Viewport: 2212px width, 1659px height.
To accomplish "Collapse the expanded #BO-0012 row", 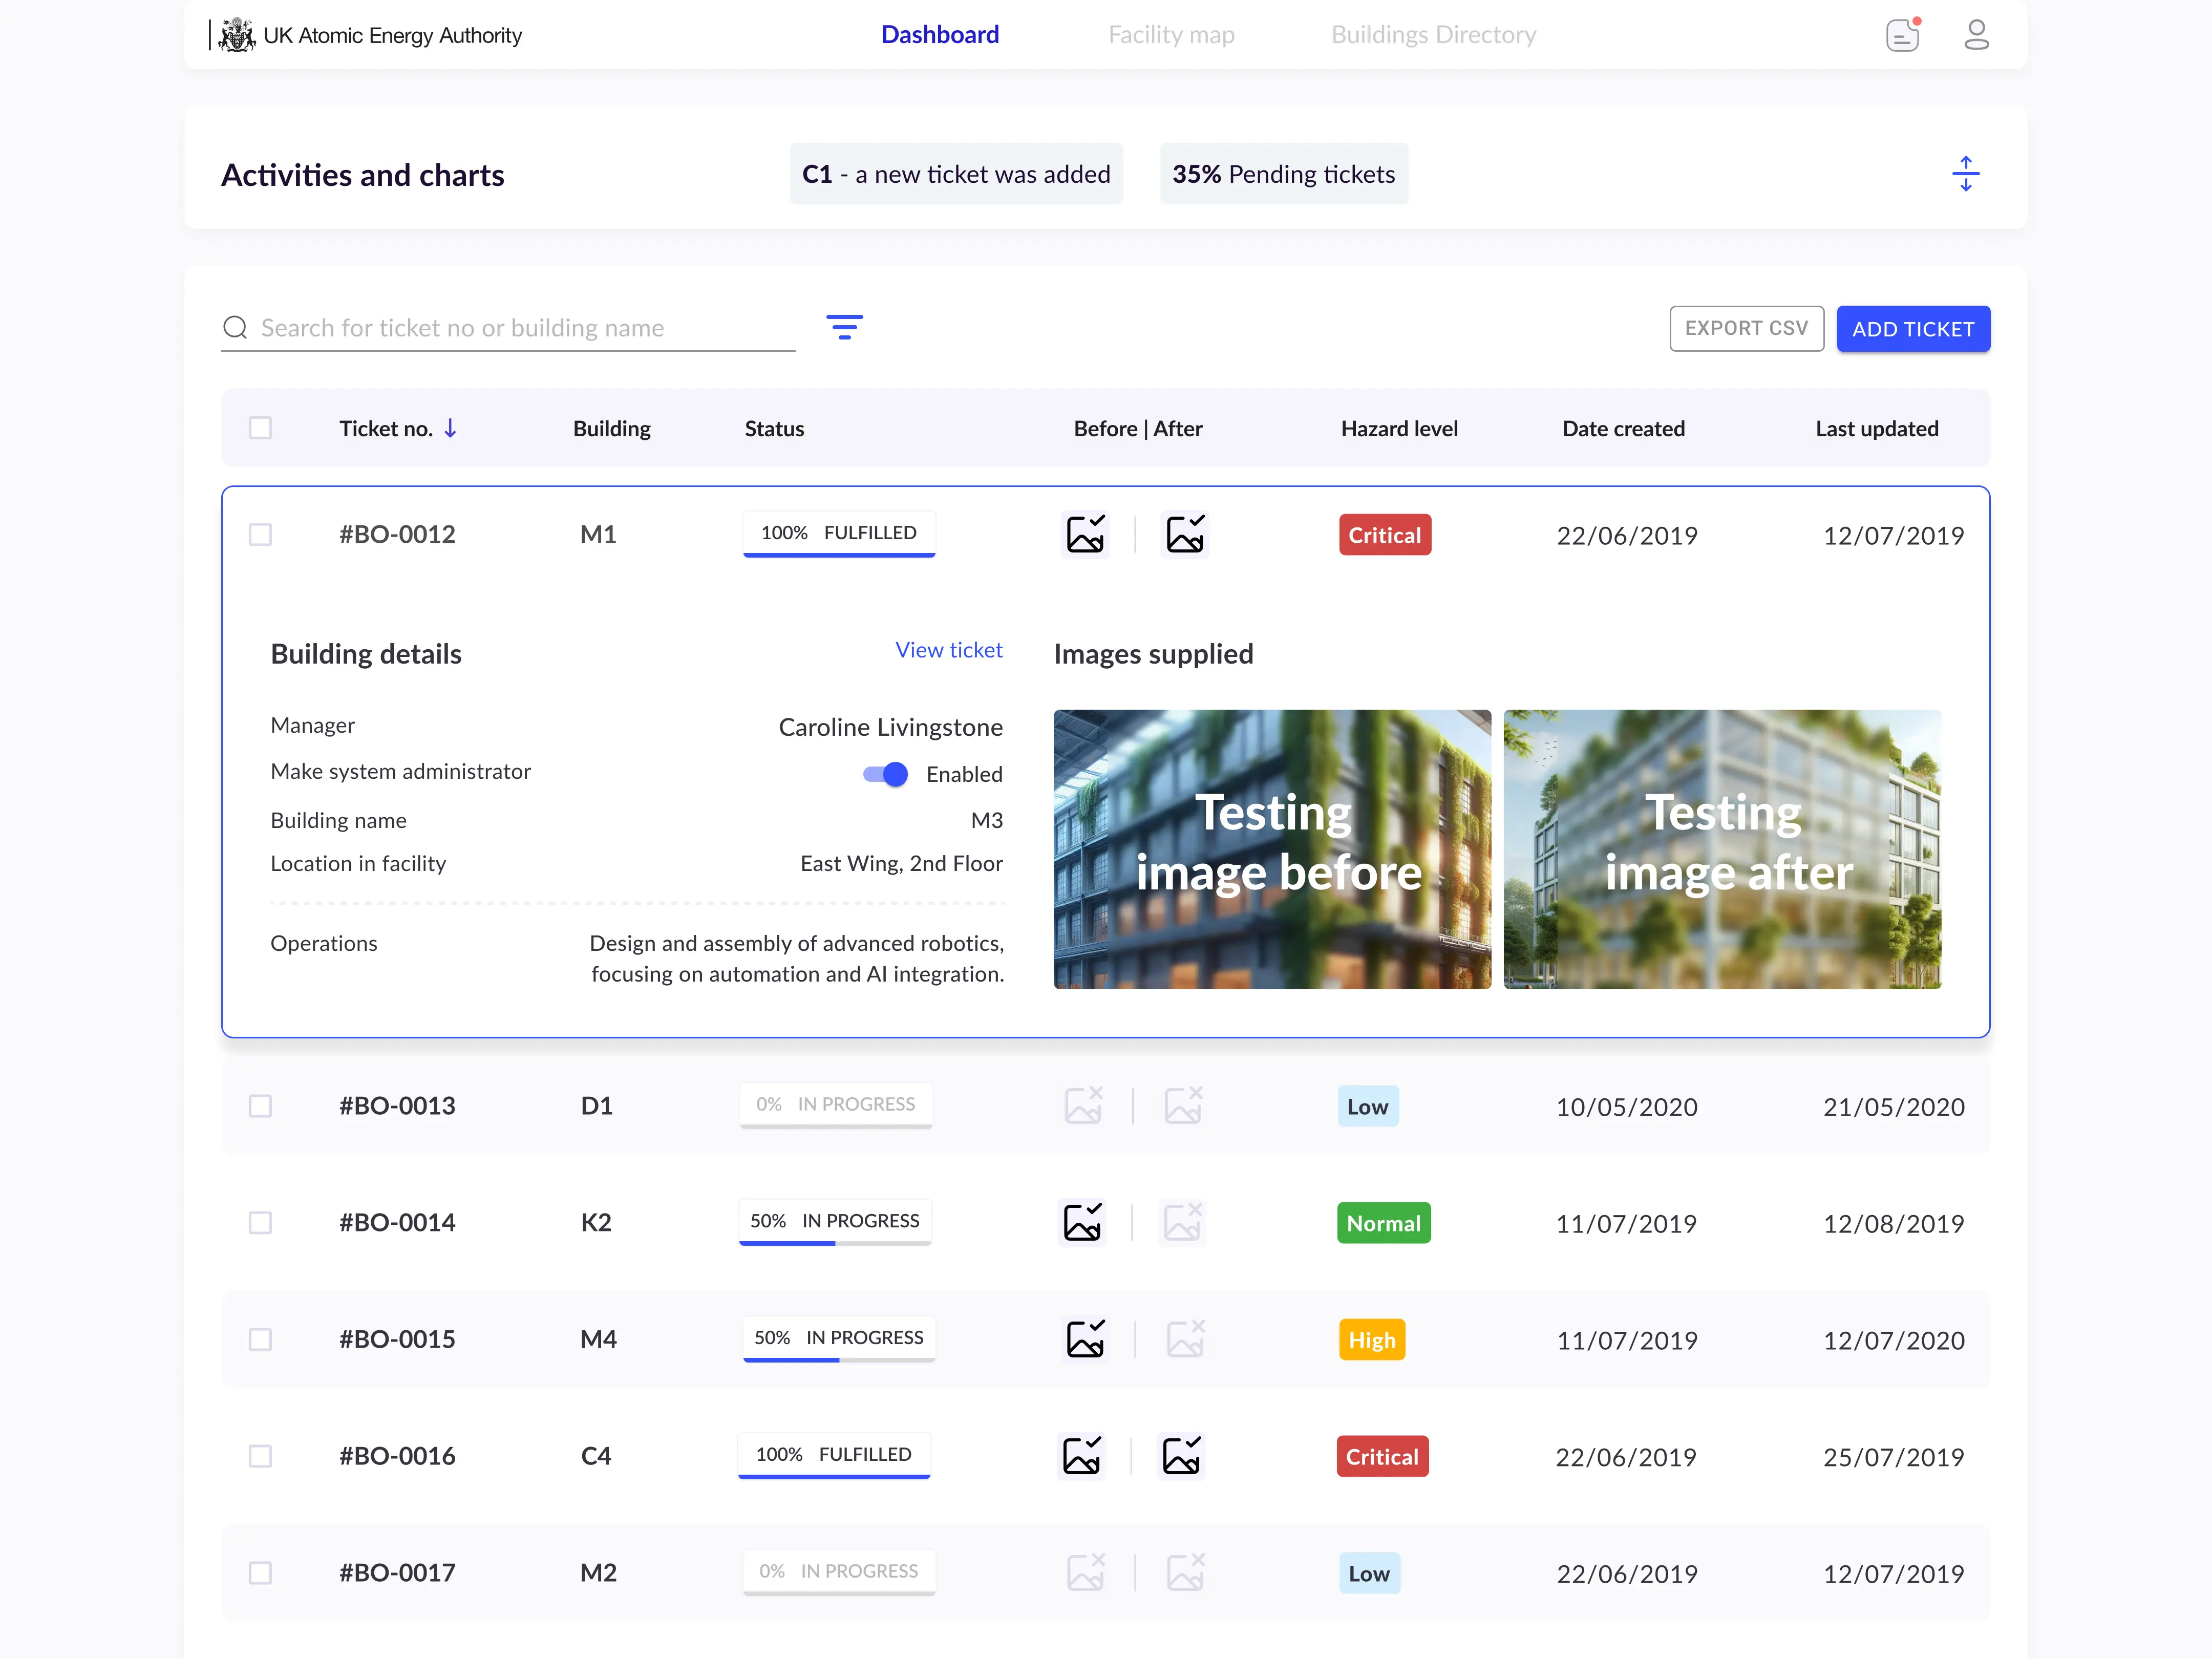I will click(397, 534).
